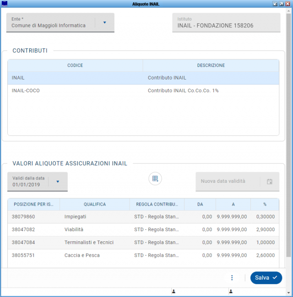
Task: Click the vertical scrollbar on right
Action: 288,137
